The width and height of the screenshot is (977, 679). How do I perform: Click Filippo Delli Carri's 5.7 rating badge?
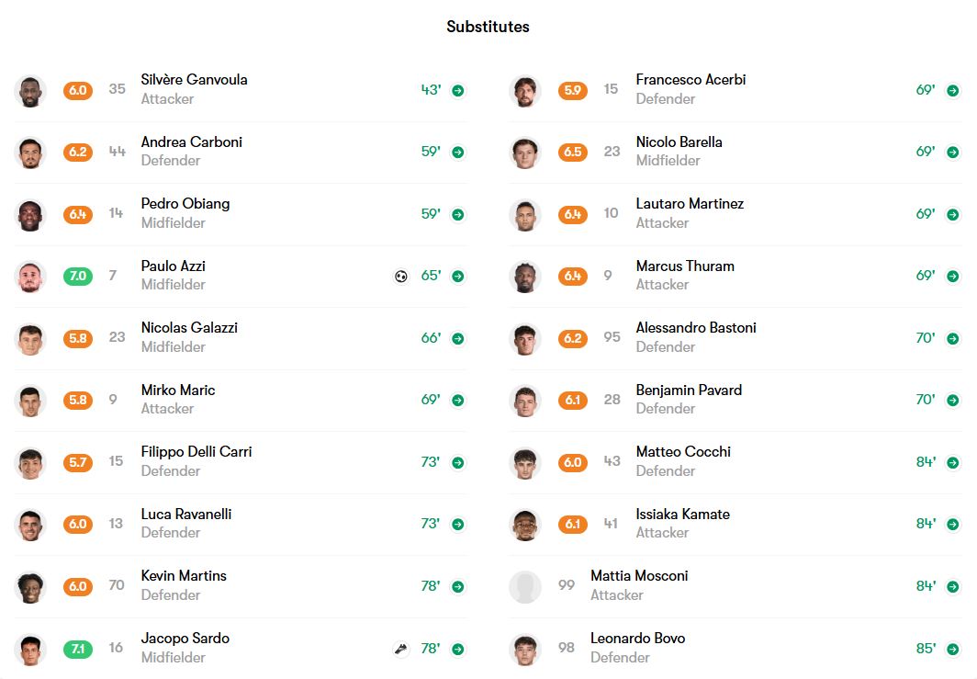(x=78, y=462)
